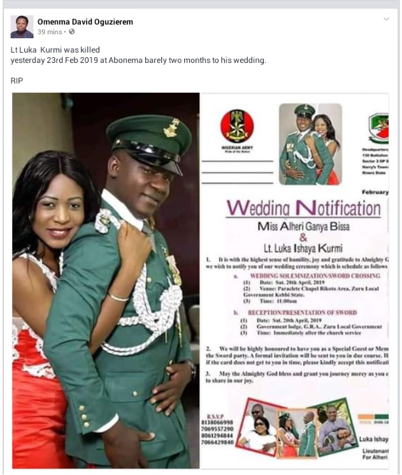Click the RIP text in the post
This screenshot has width=402, height=475.
coord(17,81)
